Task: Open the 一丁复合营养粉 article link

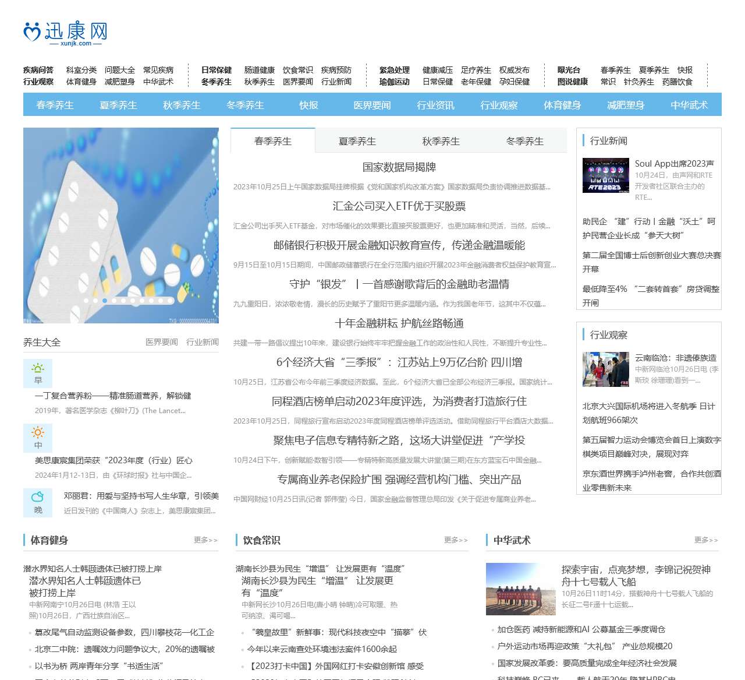Action: (x=113, y=396)
